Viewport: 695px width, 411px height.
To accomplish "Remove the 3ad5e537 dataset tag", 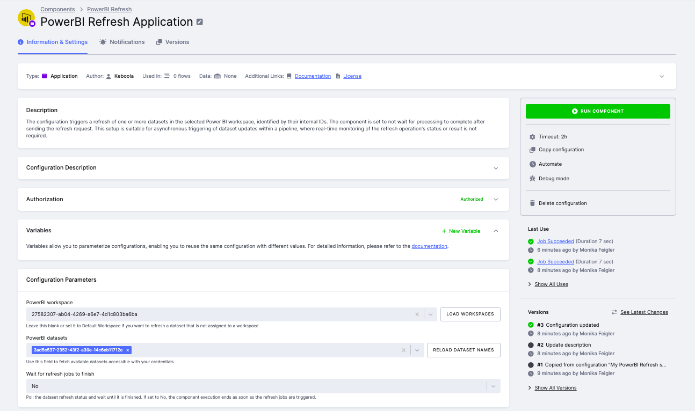I will click(x=127, y=350).
